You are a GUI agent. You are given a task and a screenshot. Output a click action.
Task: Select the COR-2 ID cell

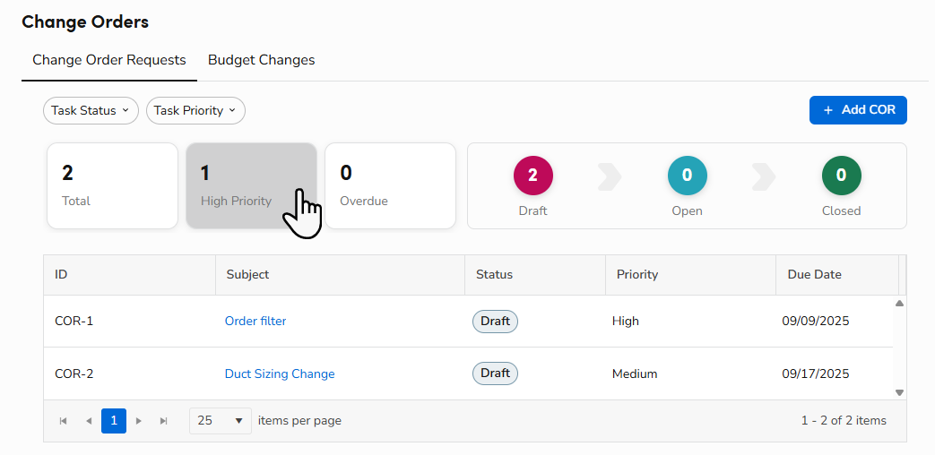(x=74, y=374)
